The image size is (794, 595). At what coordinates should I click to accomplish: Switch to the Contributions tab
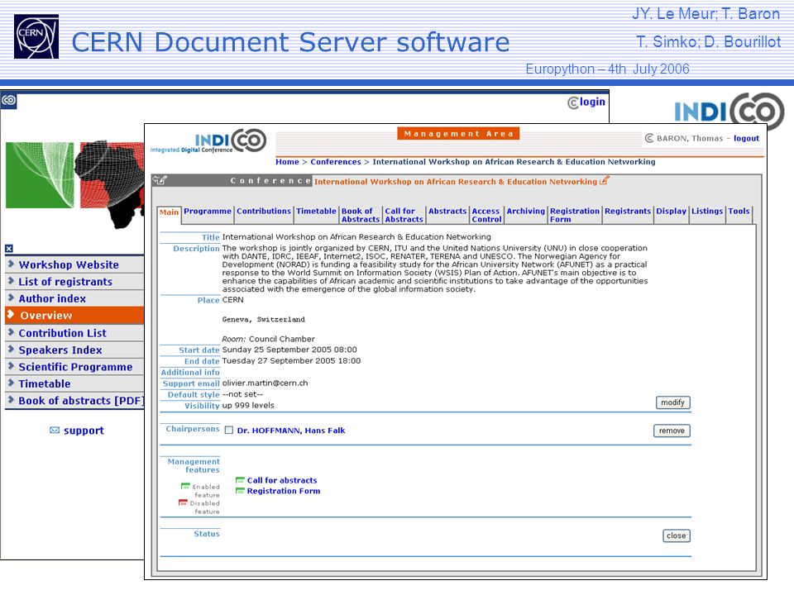pos(264,211)
